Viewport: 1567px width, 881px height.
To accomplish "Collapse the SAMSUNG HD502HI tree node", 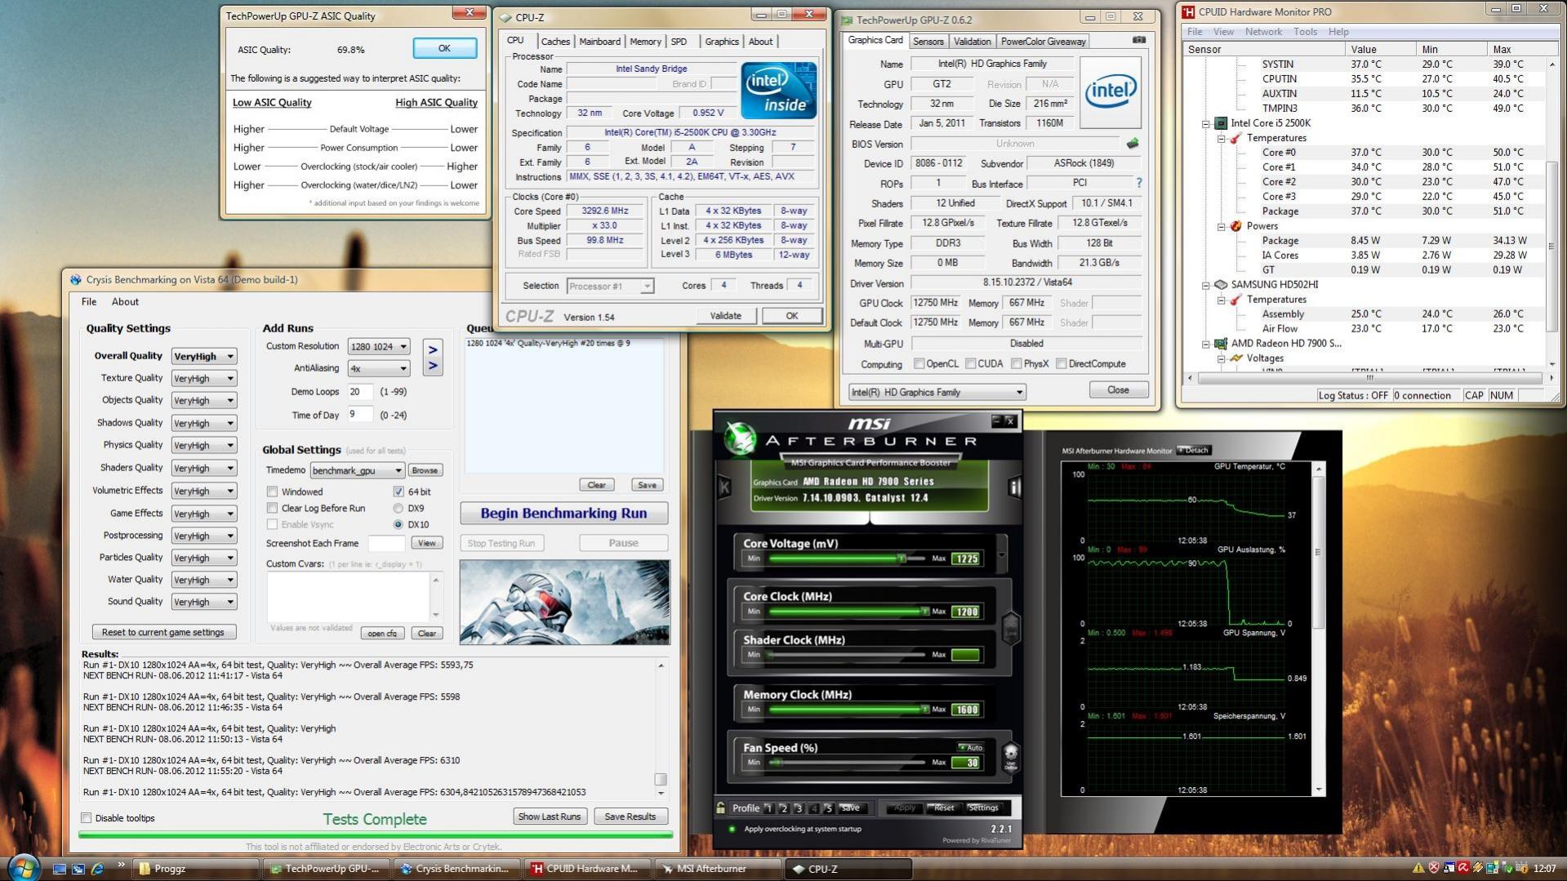I will [x=1205, y=286].
